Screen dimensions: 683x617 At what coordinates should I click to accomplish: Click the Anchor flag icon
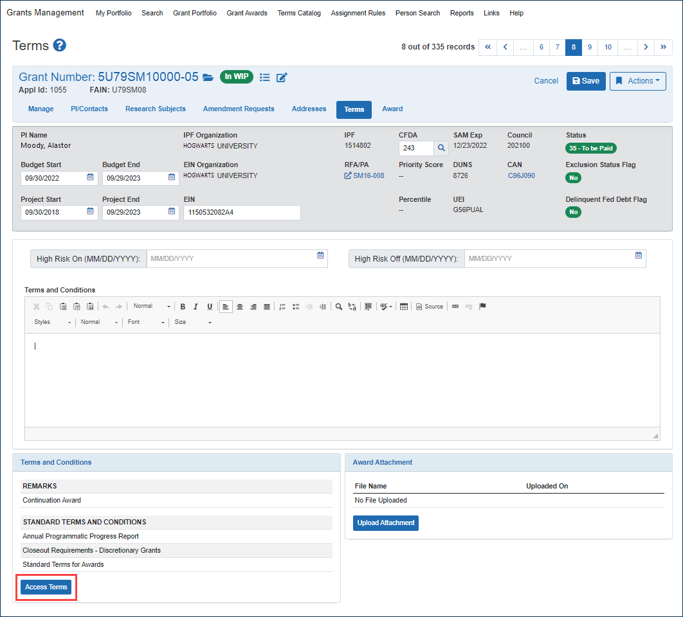(482, 307)
